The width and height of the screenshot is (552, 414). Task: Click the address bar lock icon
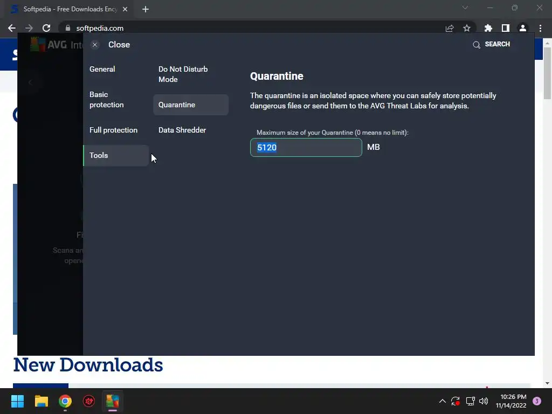[68, 28]
